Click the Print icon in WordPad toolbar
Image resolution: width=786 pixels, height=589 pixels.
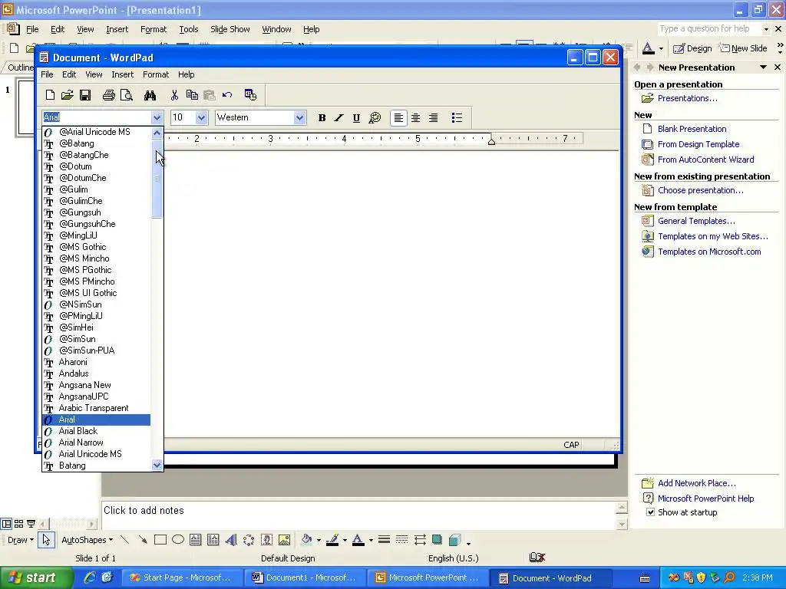(109, 94)
